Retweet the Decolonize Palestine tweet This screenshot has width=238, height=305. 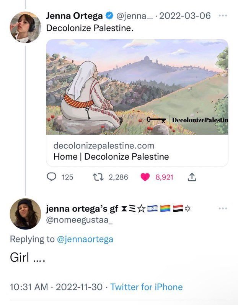(98, 177)
